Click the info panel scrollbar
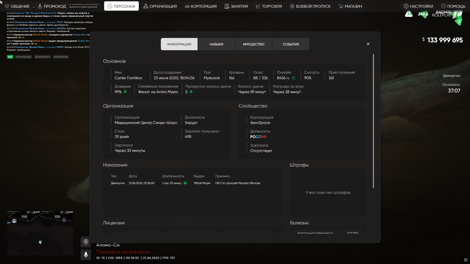This screenshot has width=470, height=264. coord(373,121)
